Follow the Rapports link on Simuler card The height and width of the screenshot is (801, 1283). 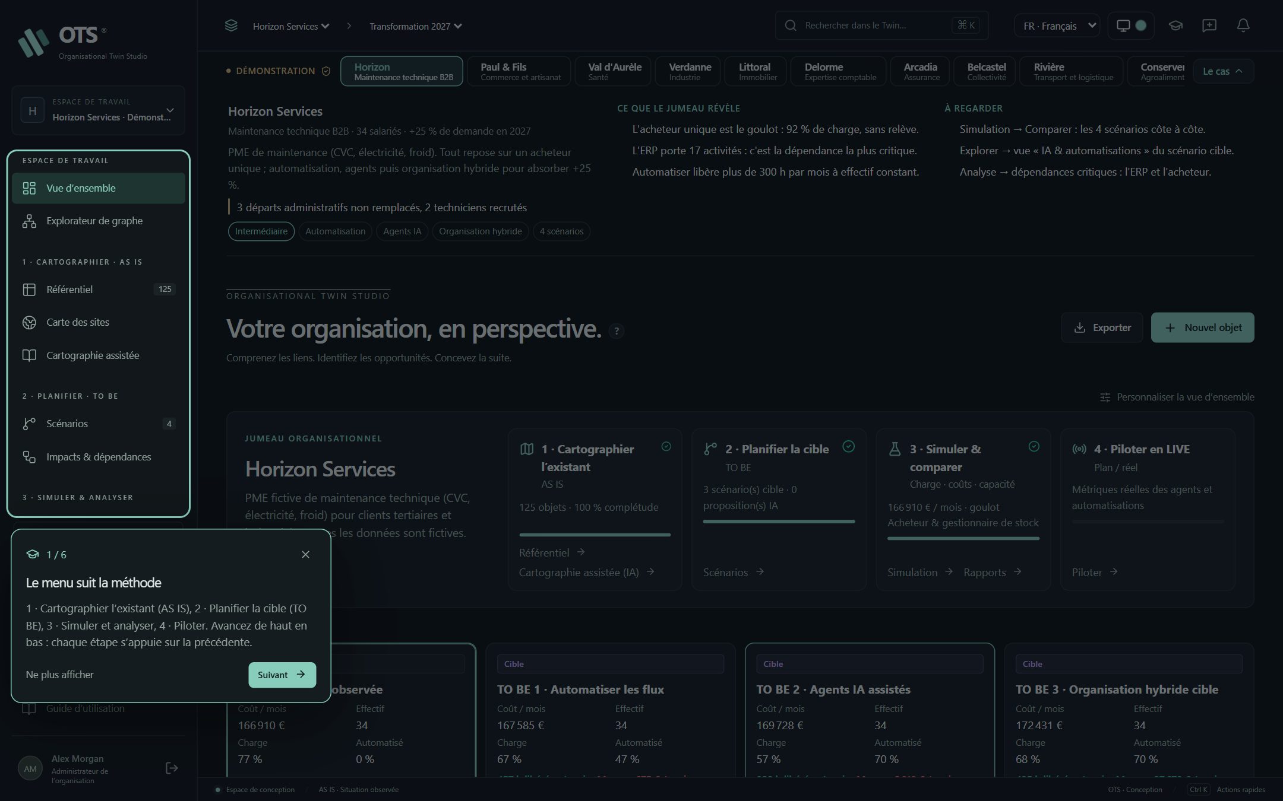pos(993,572)
